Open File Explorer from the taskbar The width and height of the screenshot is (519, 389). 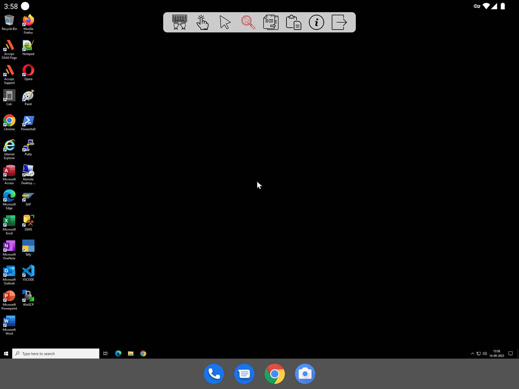click(131, 354)
